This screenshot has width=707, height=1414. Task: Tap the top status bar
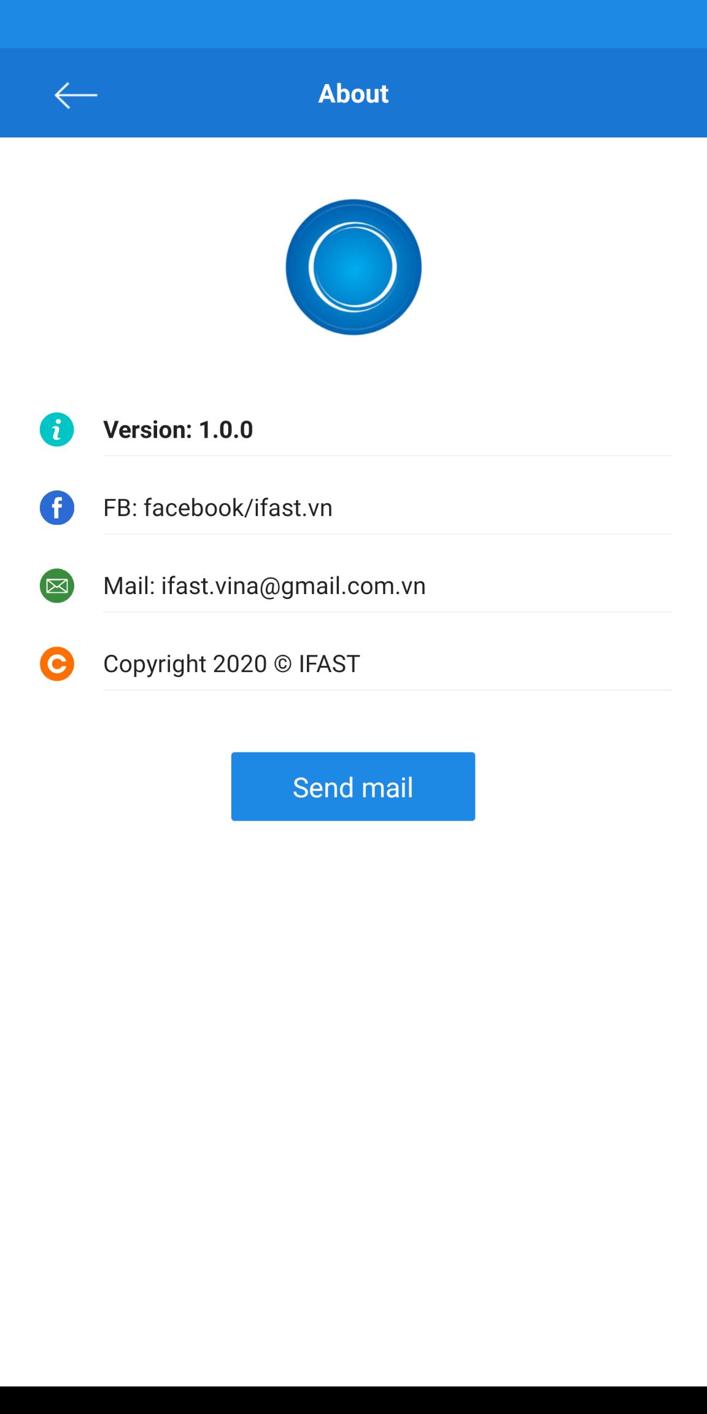(x=353, y=24)
